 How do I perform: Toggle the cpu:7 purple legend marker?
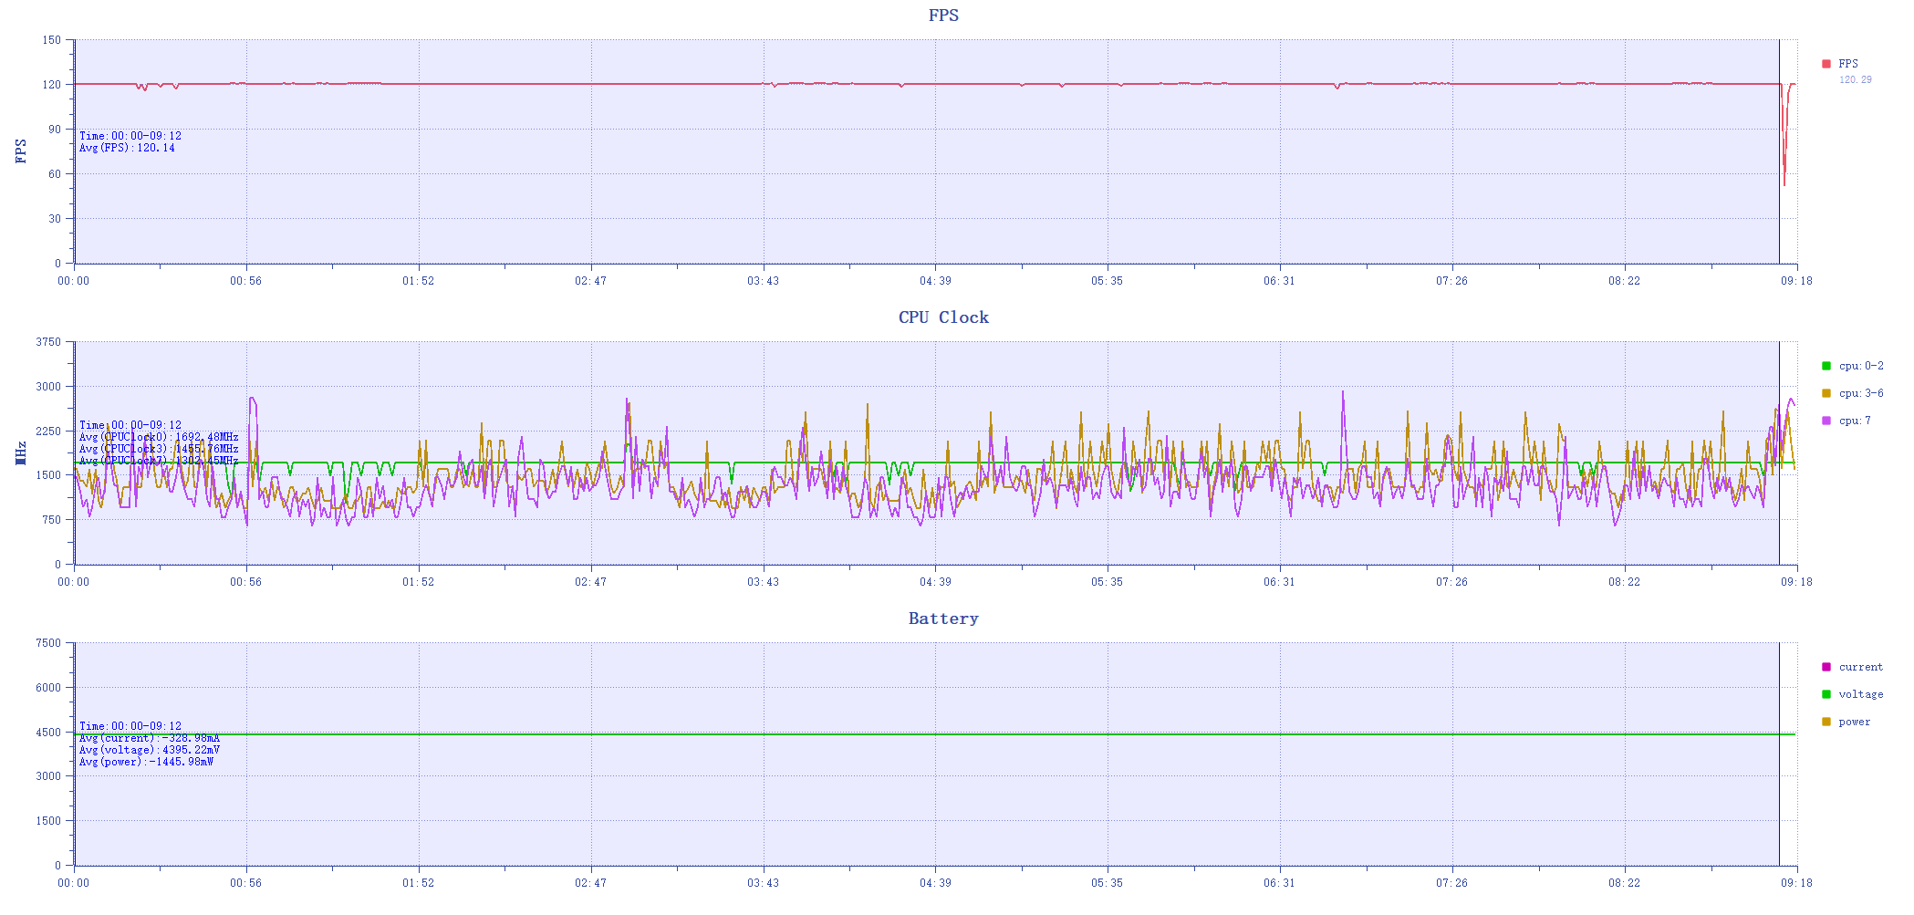[1826, 421]
